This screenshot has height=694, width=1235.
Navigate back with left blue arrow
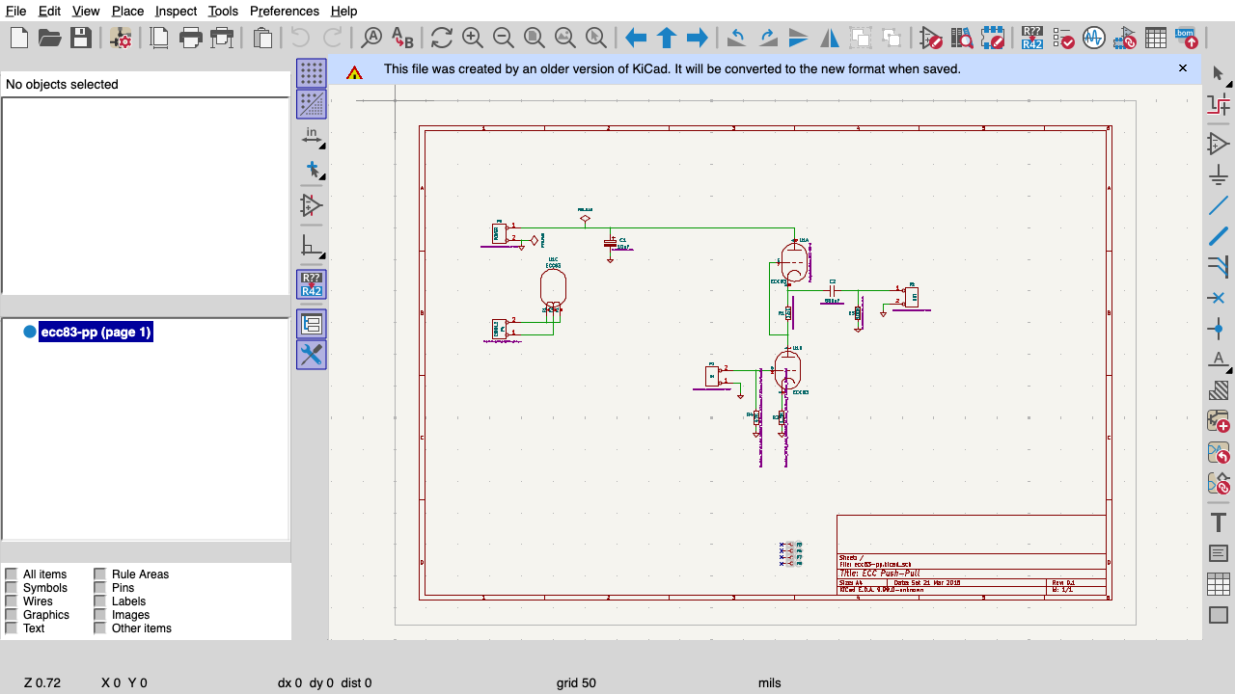click(636, 38)
